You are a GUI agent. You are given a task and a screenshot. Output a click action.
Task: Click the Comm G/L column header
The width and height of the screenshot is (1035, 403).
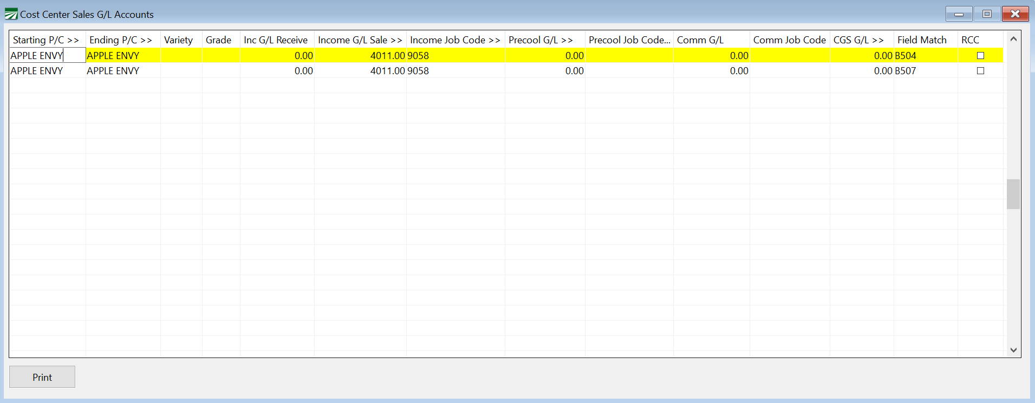pyautogui.click(x=712, y=40)
